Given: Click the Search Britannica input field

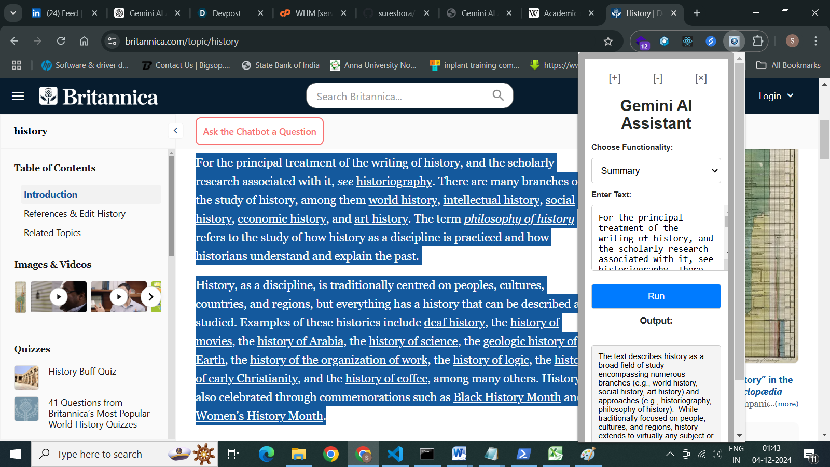Looking at the screenshot, I should pos(399,96).
